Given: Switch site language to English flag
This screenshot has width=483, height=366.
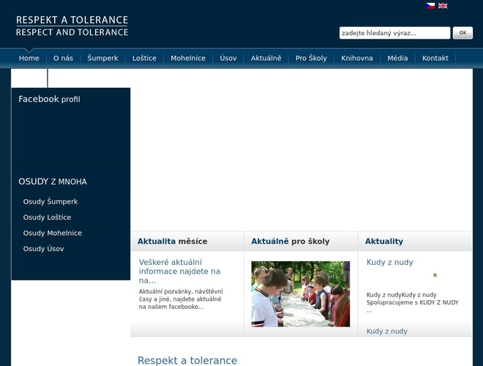Looking at the screenshot, I should [x=443, y=6].
